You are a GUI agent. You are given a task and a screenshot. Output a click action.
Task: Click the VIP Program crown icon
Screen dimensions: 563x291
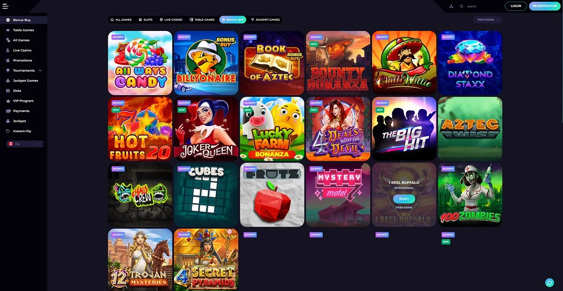click(x=8, y=101)
